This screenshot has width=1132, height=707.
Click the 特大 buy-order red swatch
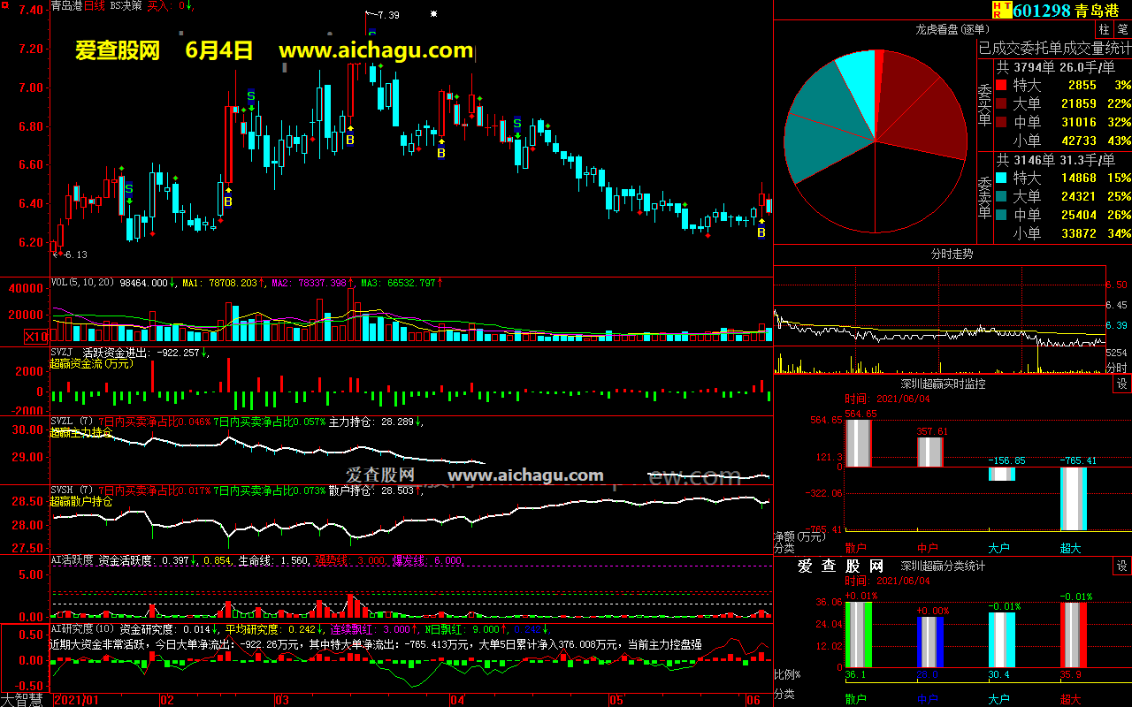pyautogui.click(x=1001, y=85)
